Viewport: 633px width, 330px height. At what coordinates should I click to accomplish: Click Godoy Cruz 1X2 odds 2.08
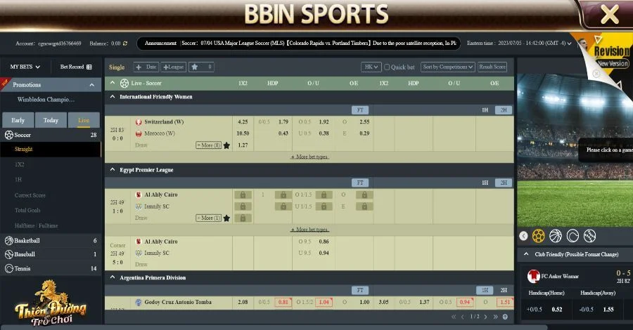(x=243, y=302)
